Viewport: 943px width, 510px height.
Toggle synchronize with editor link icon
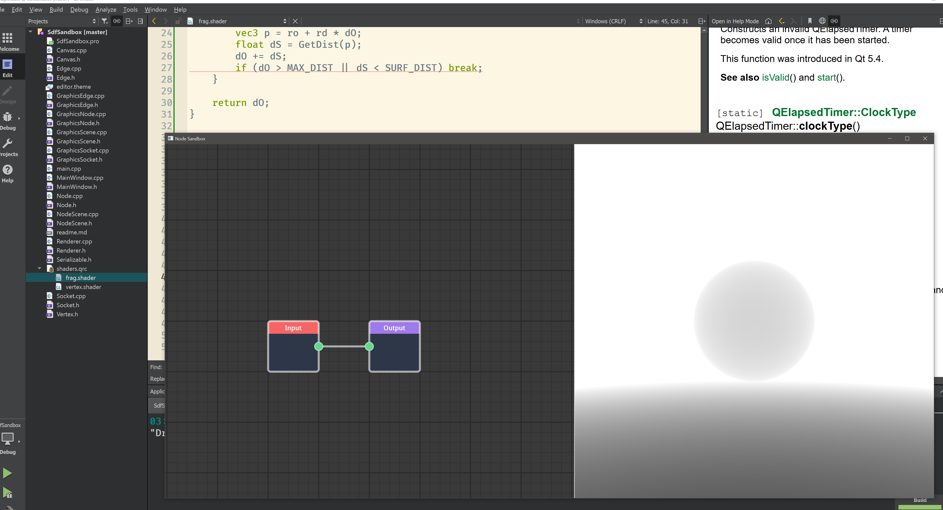(x=117, y=21)
